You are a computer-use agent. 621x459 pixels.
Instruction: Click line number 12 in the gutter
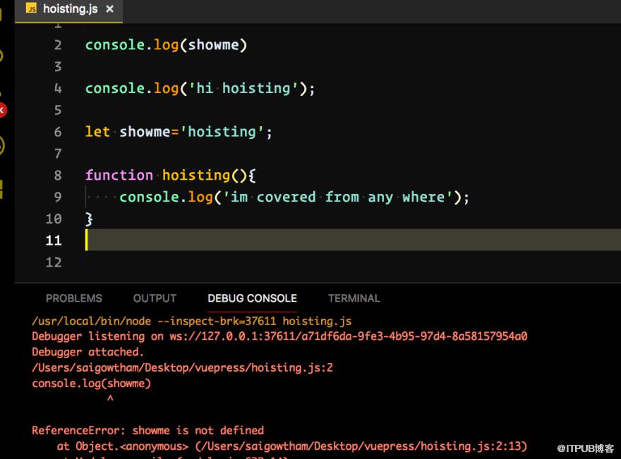tap(54, 262)
